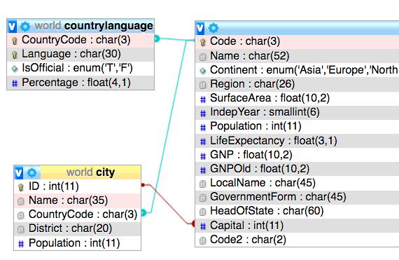Click the text icon beside District
The width and height of the screenshot is (399, 260).
[21, 229]
